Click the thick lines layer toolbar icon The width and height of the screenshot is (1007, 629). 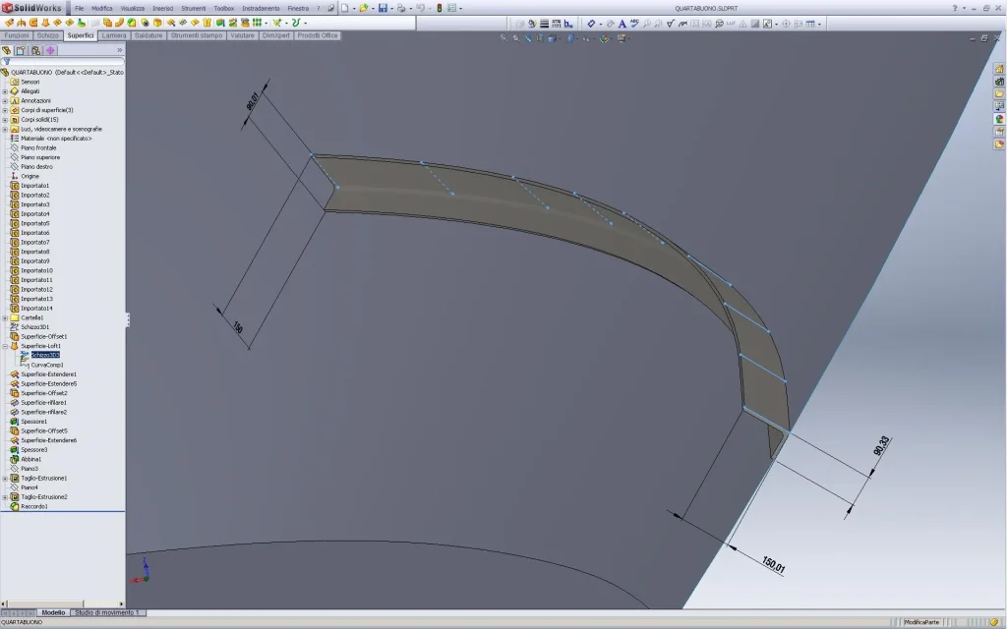544,24
